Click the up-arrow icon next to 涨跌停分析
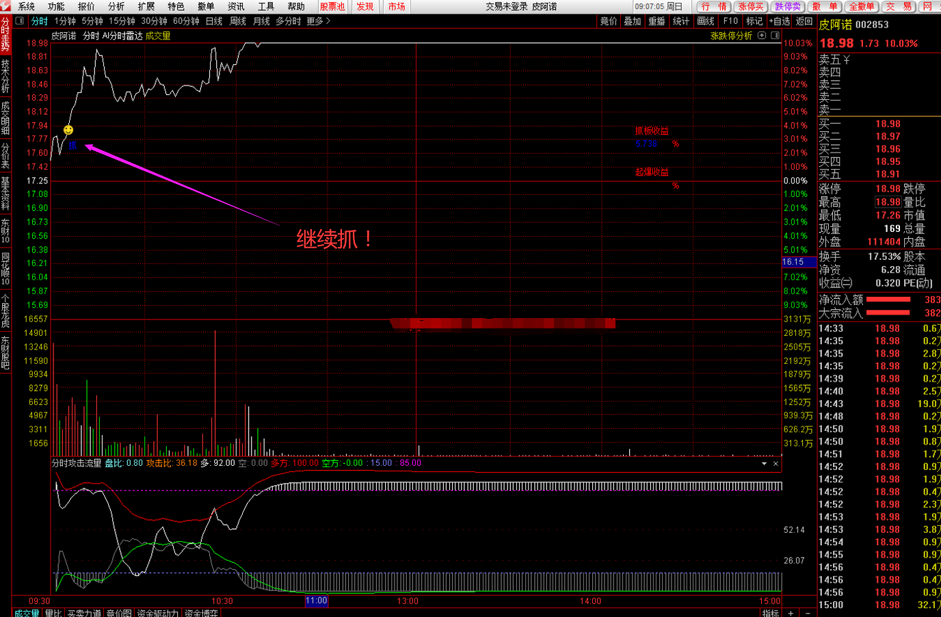This screenshot has height=617, width=941. (762, 36)
